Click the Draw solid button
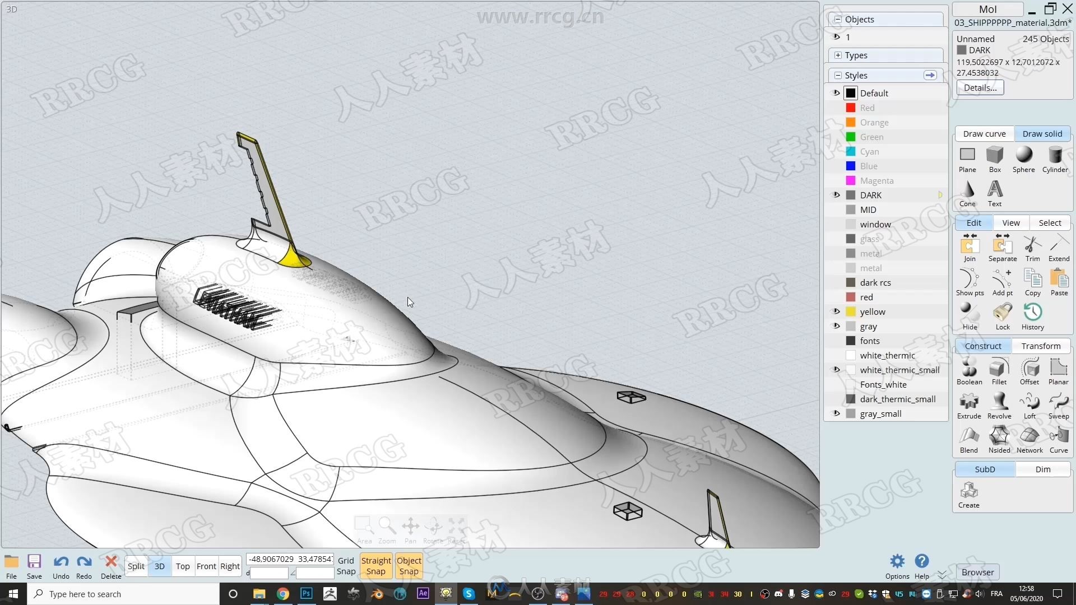 [1042, 133]
